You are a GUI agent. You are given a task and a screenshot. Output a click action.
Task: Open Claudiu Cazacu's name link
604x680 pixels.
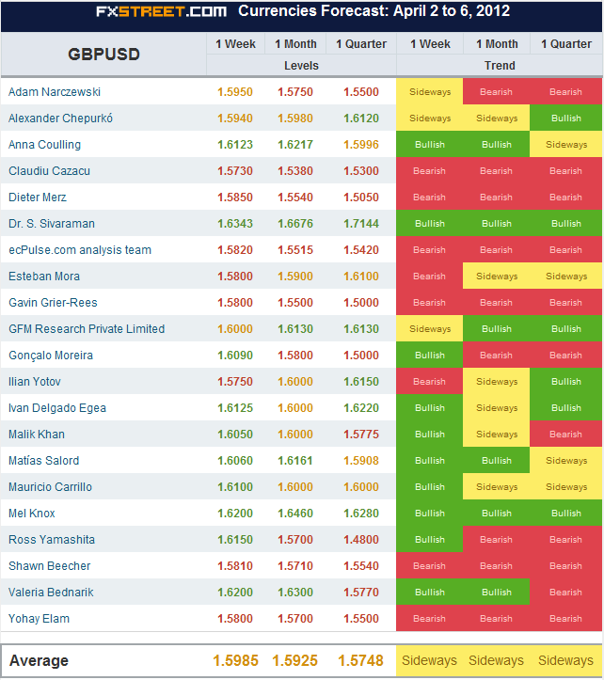click(49, 171)
